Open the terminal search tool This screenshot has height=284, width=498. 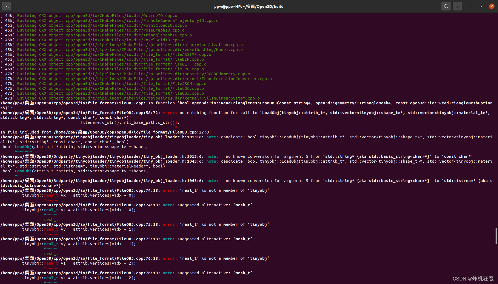coord(446,6)
